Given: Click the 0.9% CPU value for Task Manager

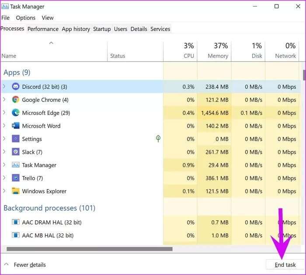Looking at the screenshot, I should [188, 165].
